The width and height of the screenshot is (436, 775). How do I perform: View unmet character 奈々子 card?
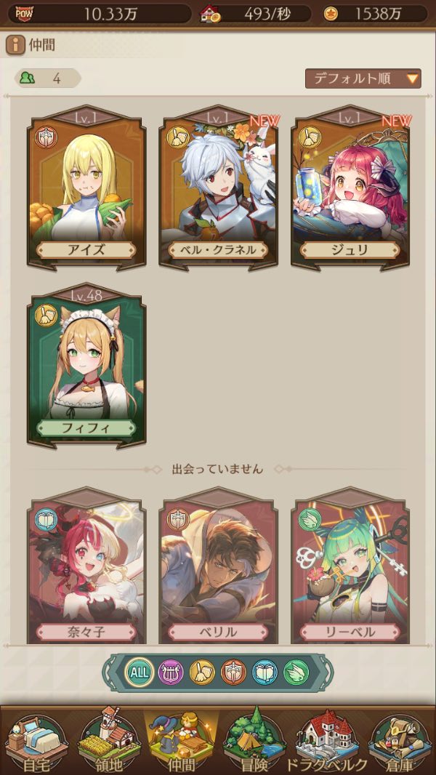pos(86,565)
